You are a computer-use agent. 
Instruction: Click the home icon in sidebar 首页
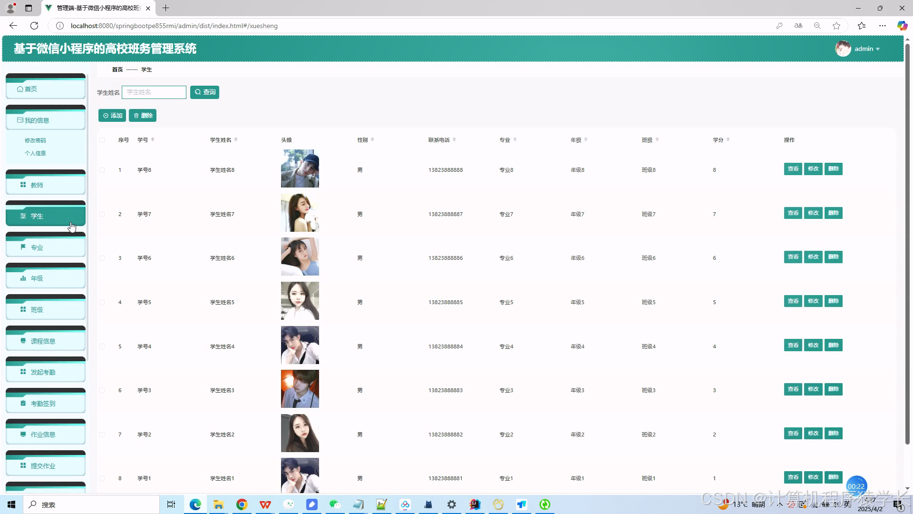[x=20, y=89]
